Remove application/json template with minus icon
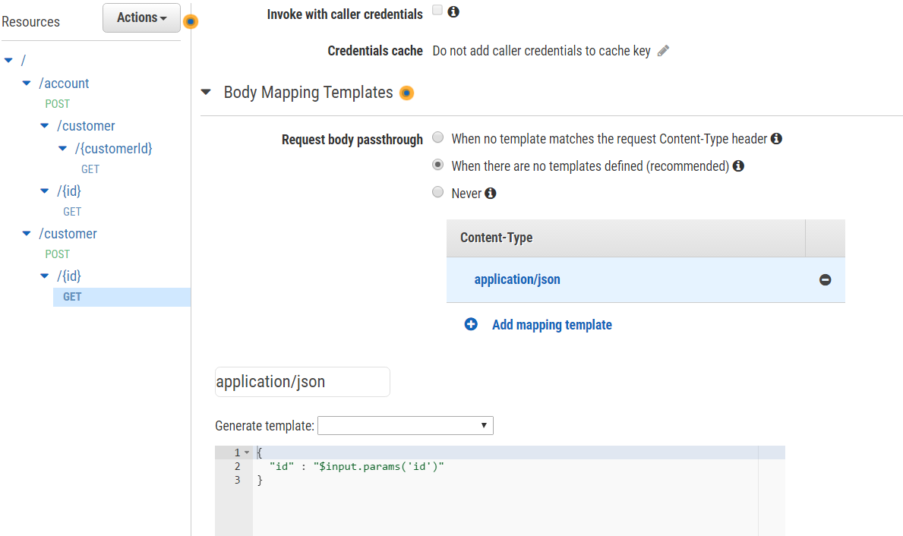 tap(825, 280)
